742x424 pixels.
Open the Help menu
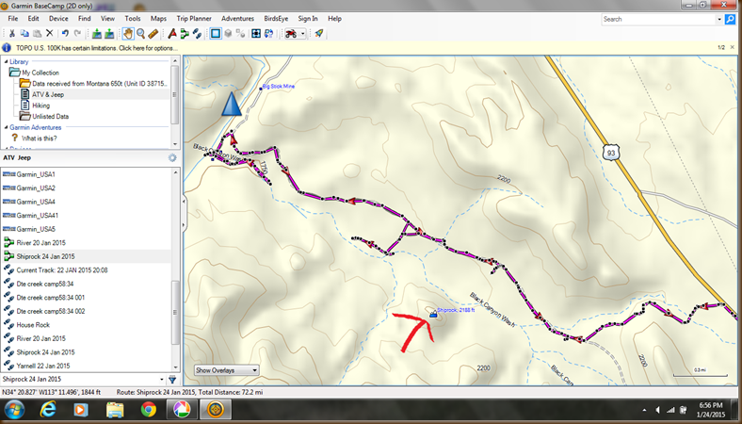click(x=334, y=19)
